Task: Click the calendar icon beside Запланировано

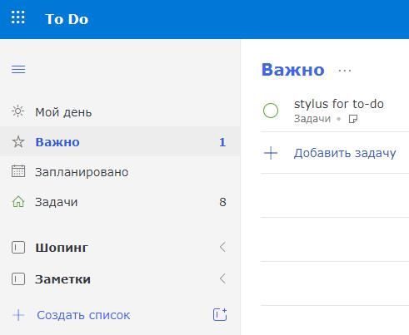Action: 18,171
